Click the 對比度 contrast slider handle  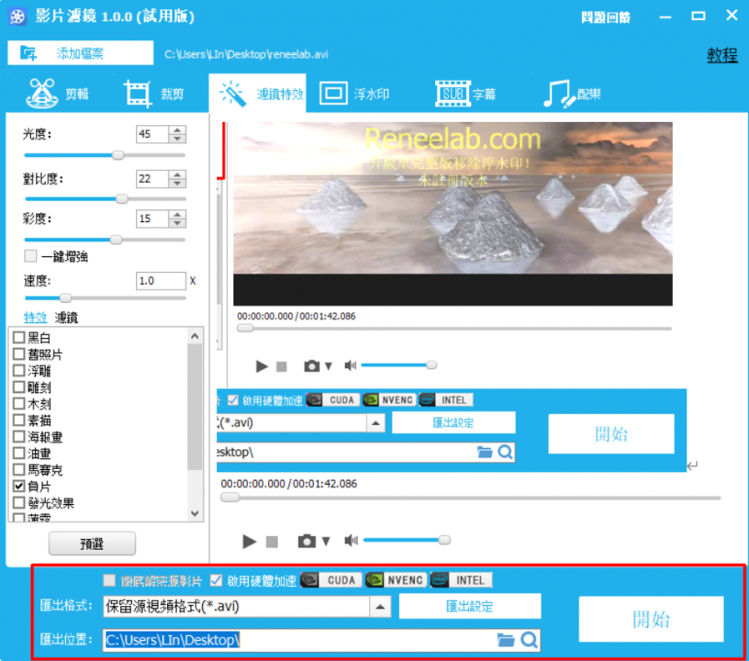(x=122, y=198)
